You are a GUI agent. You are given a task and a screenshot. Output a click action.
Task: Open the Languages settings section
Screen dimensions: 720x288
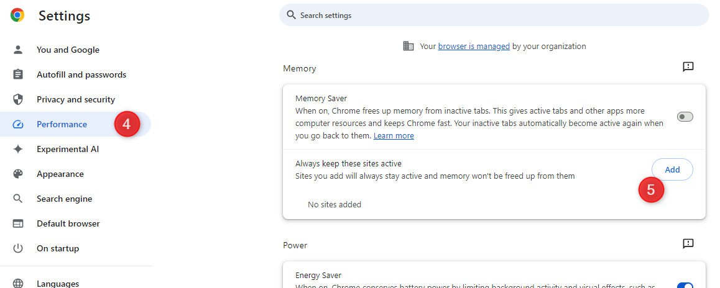click(x=58, y=283)
